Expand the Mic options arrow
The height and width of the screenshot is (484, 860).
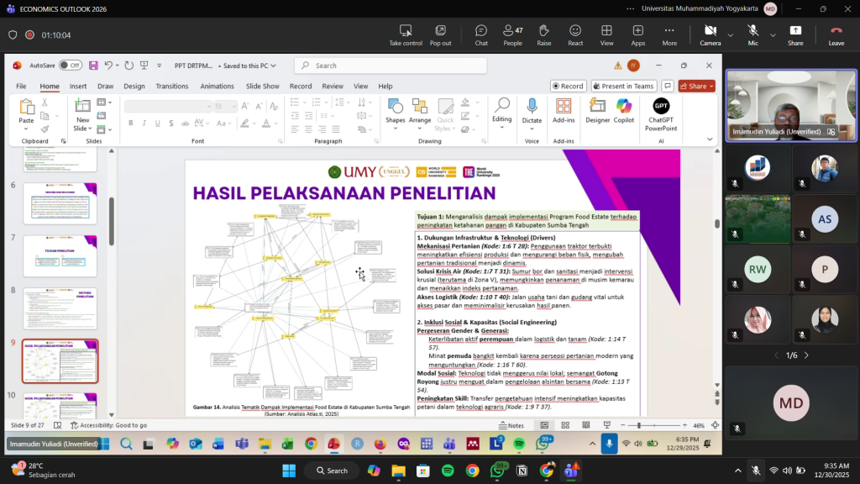[773, 35]
